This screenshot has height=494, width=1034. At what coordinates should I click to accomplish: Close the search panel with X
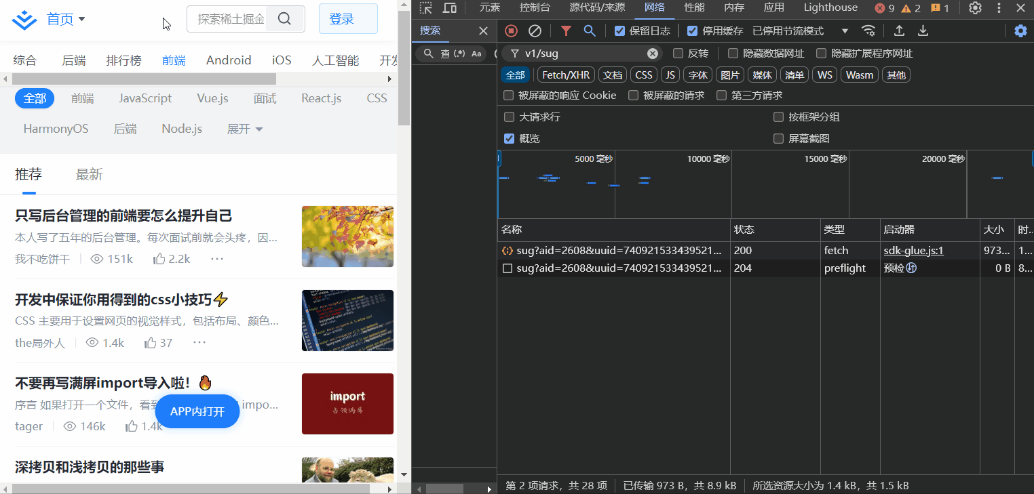tap(483, 30)
